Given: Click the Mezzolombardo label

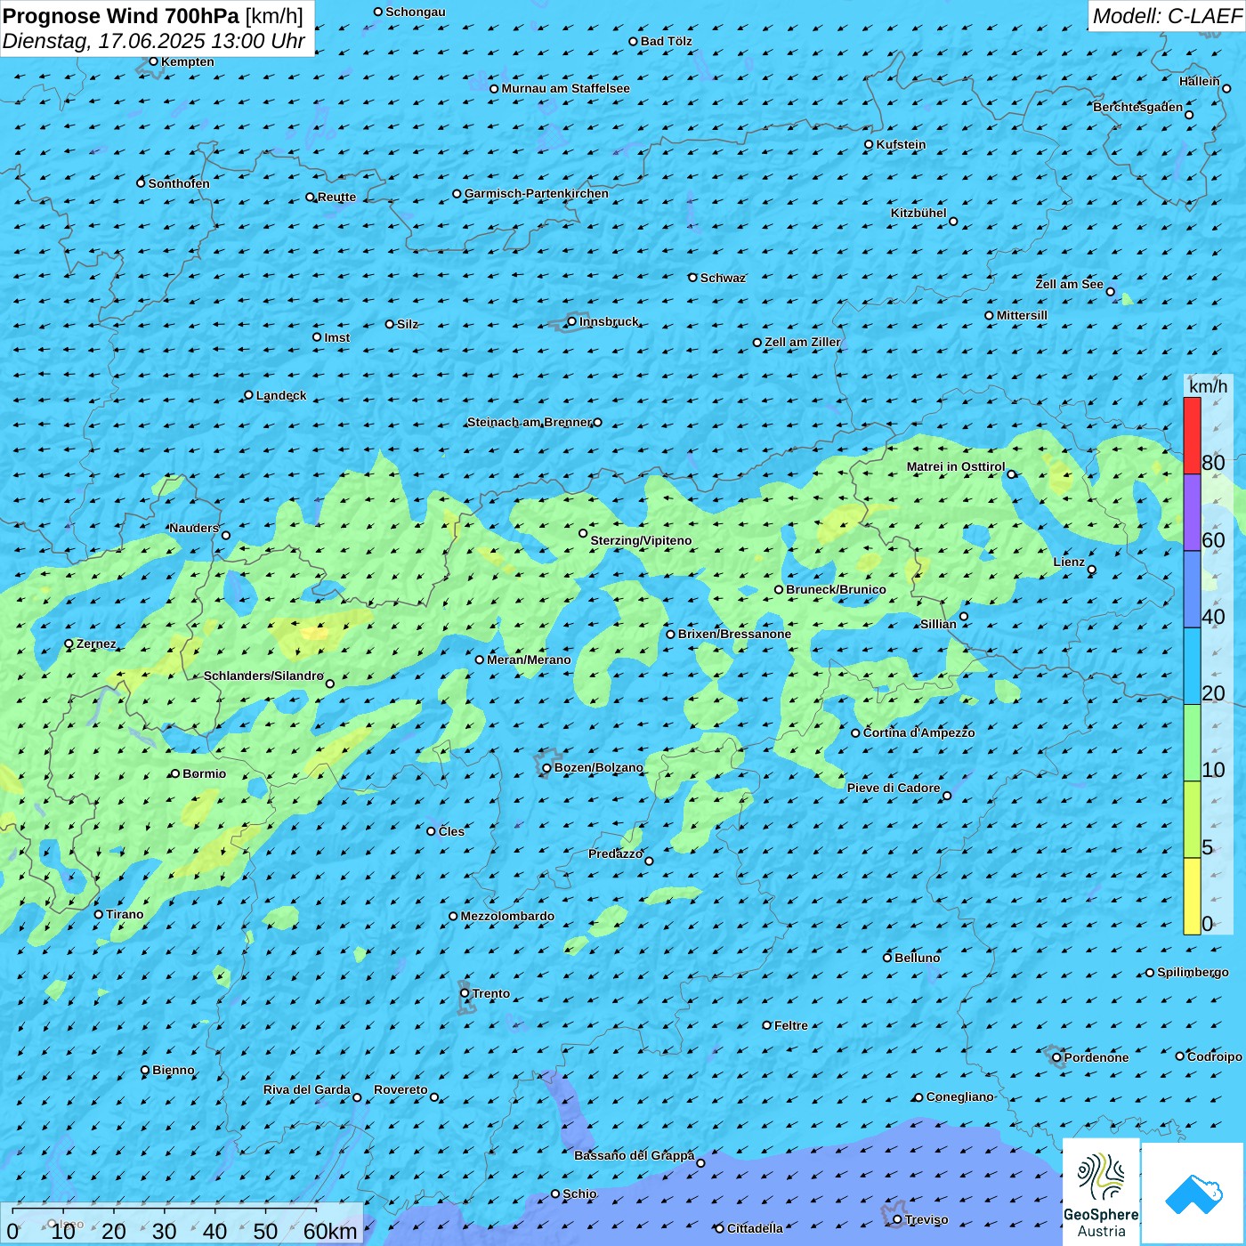Looking at the screenshot, I should point(507,916).
